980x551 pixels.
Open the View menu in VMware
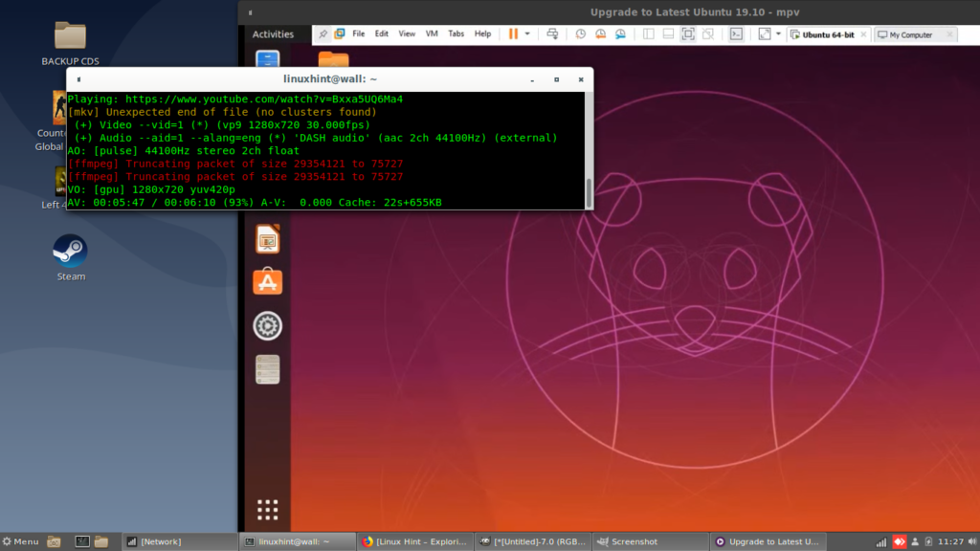(x=407, y=33)
